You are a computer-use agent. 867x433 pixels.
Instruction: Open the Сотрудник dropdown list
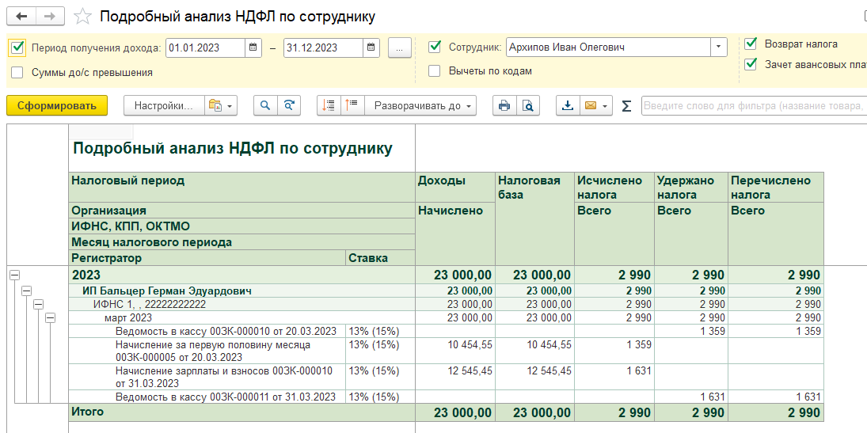[x=718, y=47]
